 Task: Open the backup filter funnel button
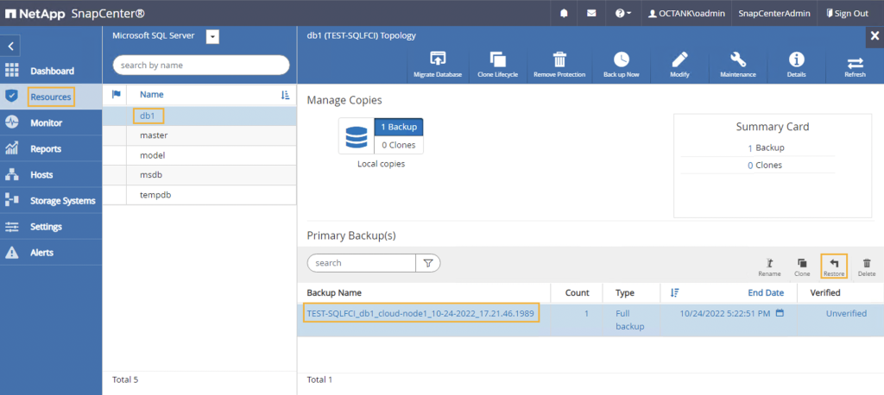[x=428, y=263]
